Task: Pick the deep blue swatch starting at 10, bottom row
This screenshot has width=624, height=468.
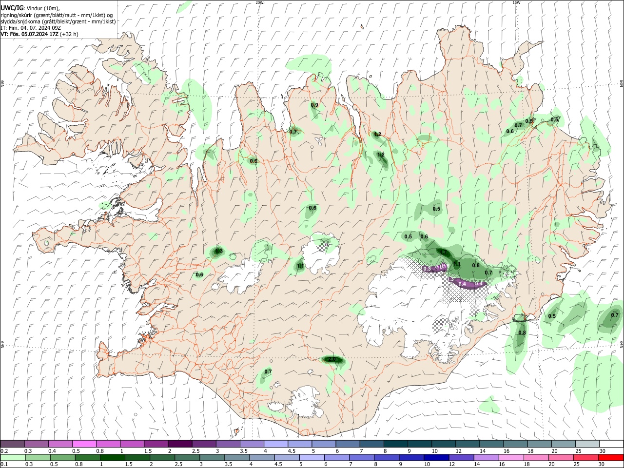Action: click(436, 457)
